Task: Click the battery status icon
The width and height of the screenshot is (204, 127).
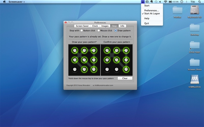Action: 170,2
